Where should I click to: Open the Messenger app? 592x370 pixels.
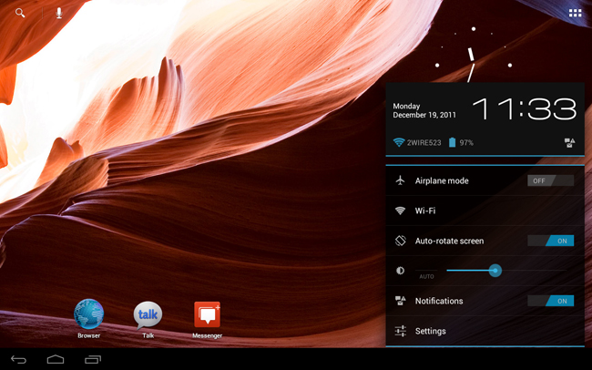[207, 316]
